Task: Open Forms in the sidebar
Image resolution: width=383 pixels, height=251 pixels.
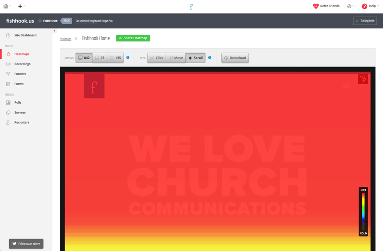Action: [19, 84]
